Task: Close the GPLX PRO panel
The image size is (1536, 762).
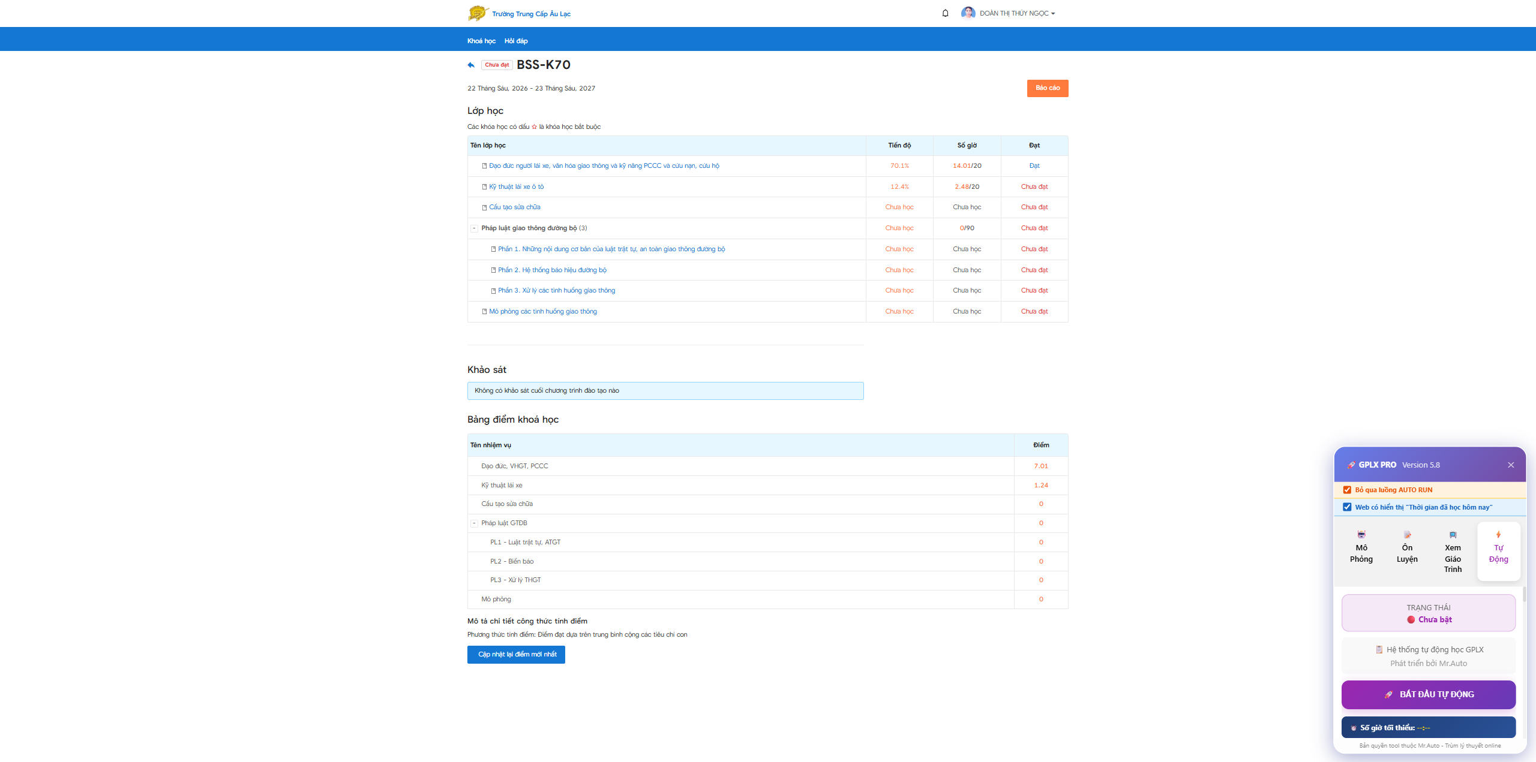Action: [x=1511, y=465]
